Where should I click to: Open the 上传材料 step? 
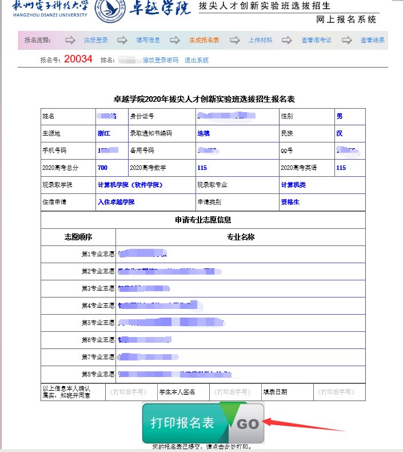261,40
